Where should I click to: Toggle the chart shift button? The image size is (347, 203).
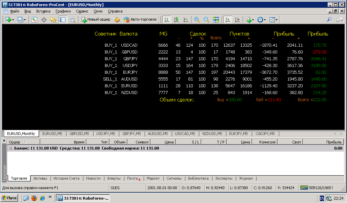[237, 20]
